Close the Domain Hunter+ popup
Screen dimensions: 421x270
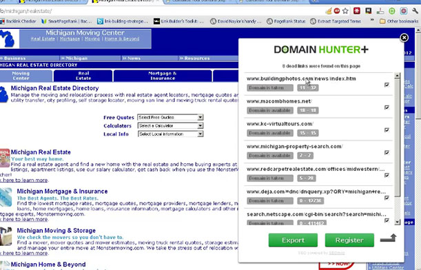tap(404, 38)
